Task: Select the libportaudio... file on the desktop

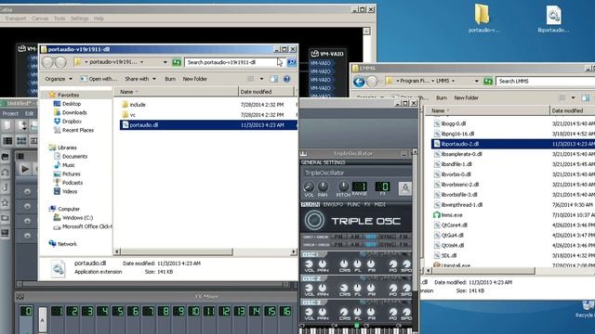Action: [x=553, y=19]
